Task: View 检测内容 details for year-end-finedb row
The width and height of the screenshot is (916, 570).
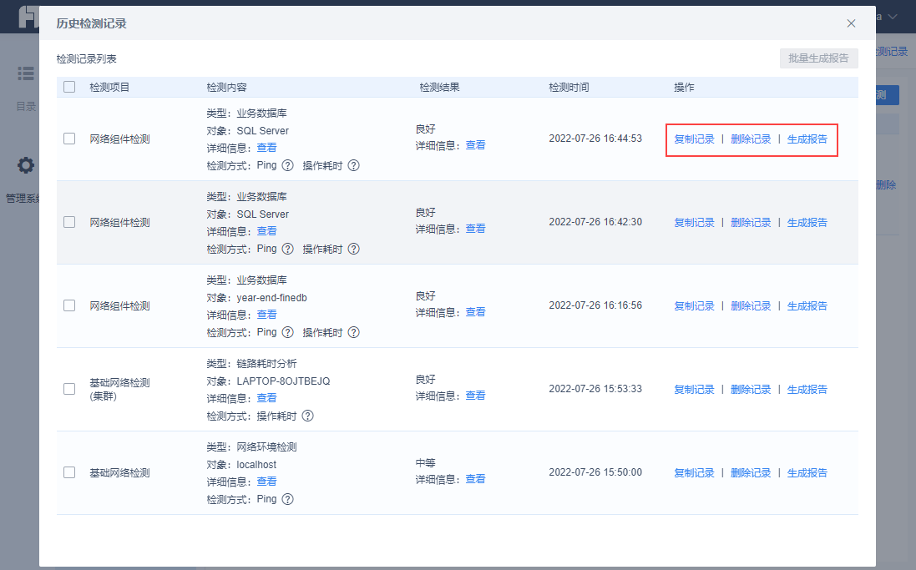Action: pos(266,315)
